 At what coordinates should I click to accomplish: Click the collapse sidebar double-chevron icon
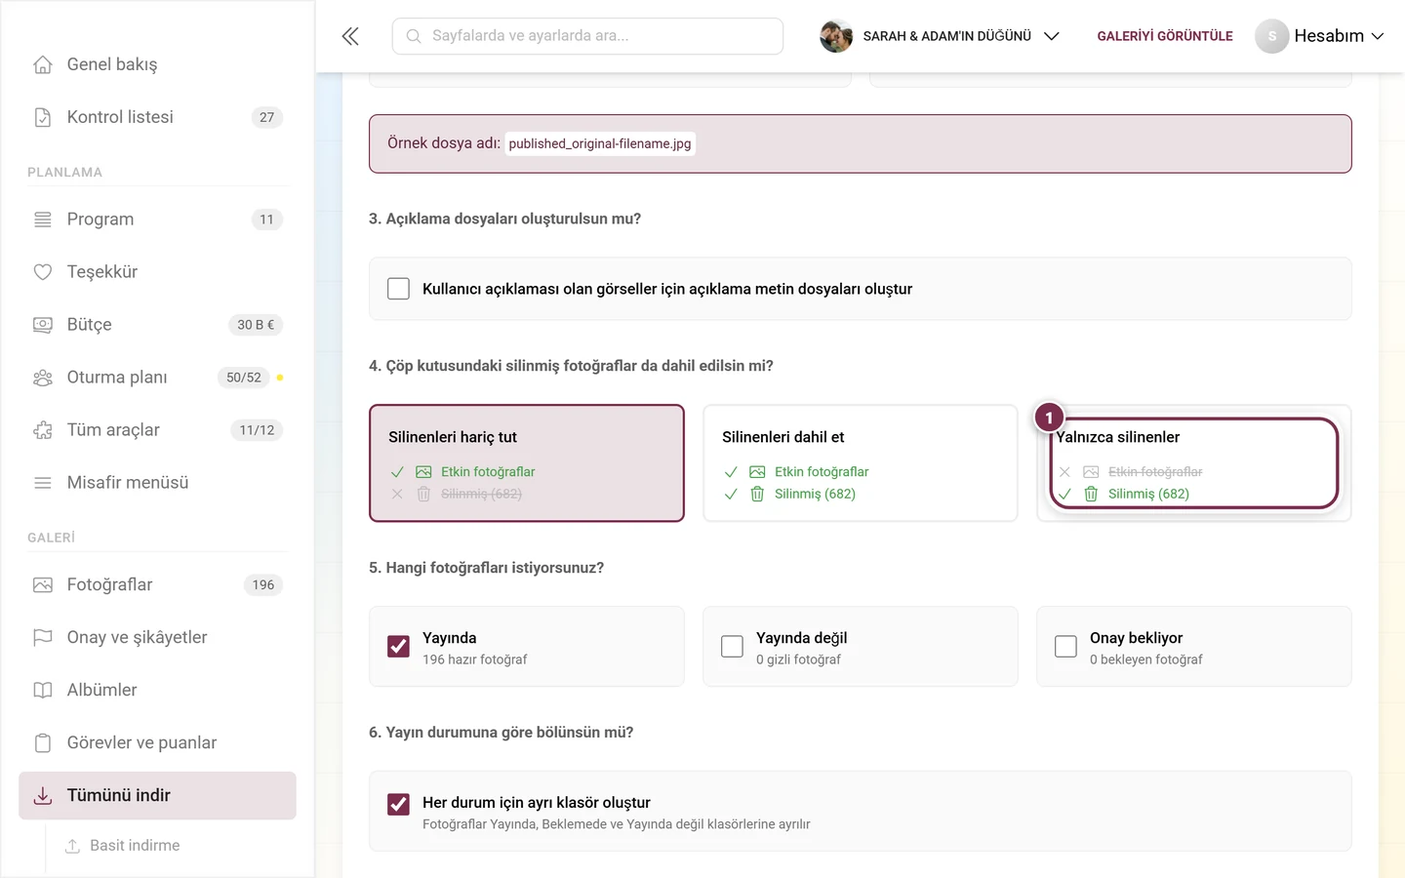[x=350, y=36]
